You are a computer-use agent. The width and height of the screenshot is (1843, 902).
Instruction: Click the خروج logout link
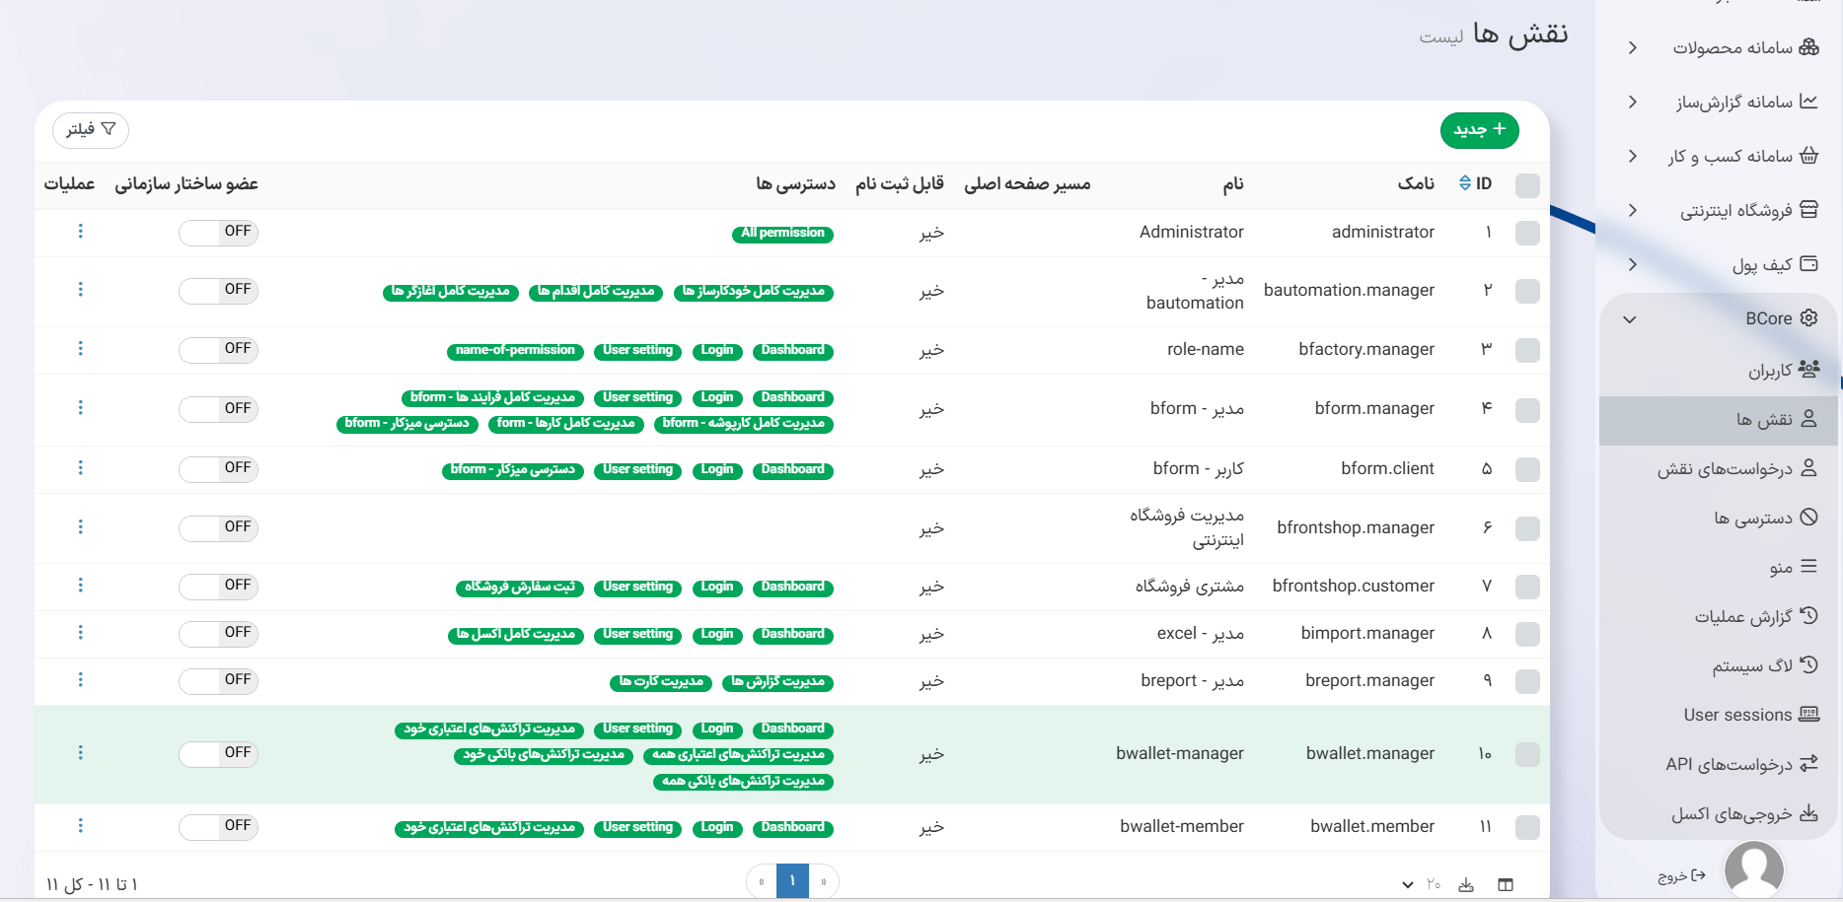coord(1681,875)
